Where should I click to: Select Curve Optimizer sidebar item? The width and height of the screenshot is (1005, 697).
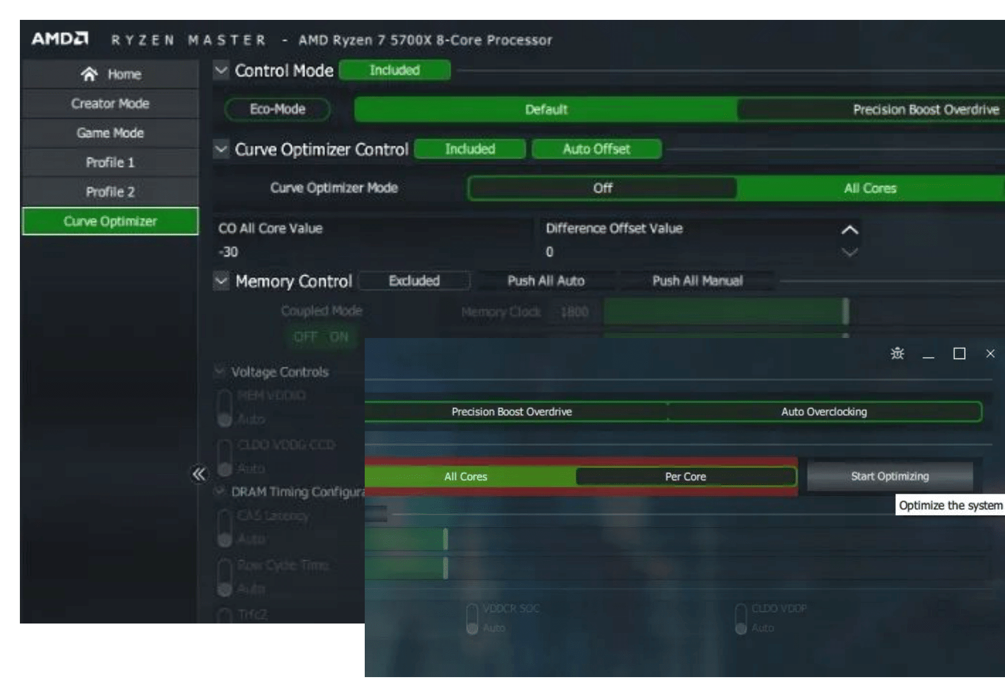(110, 221)
